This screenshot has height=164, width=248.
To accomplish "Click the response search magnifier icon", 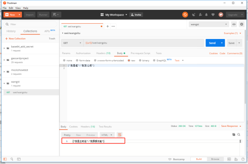I will point(239,134).
